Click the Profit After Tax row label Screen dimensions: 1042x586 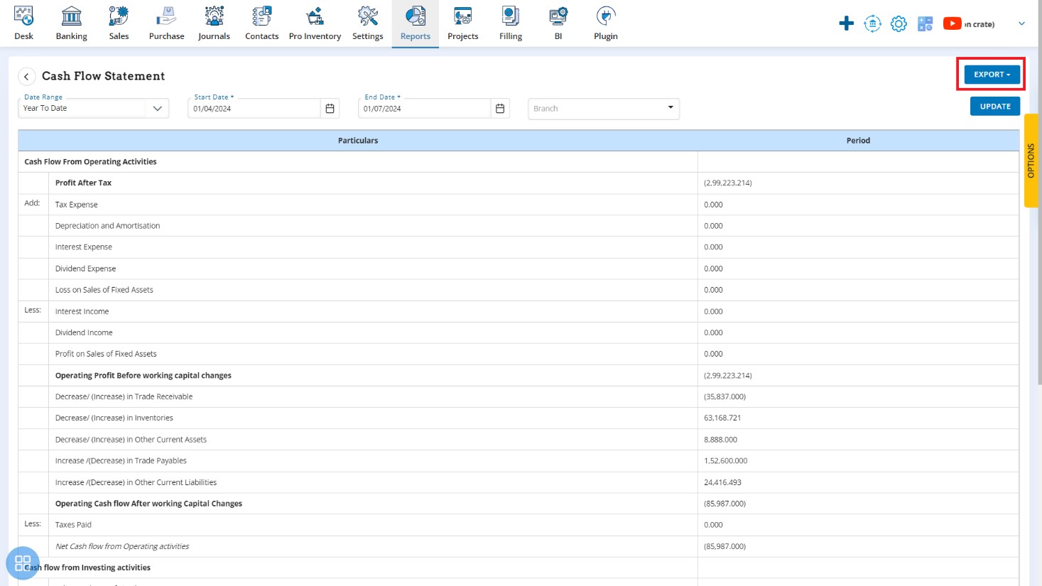83,183
